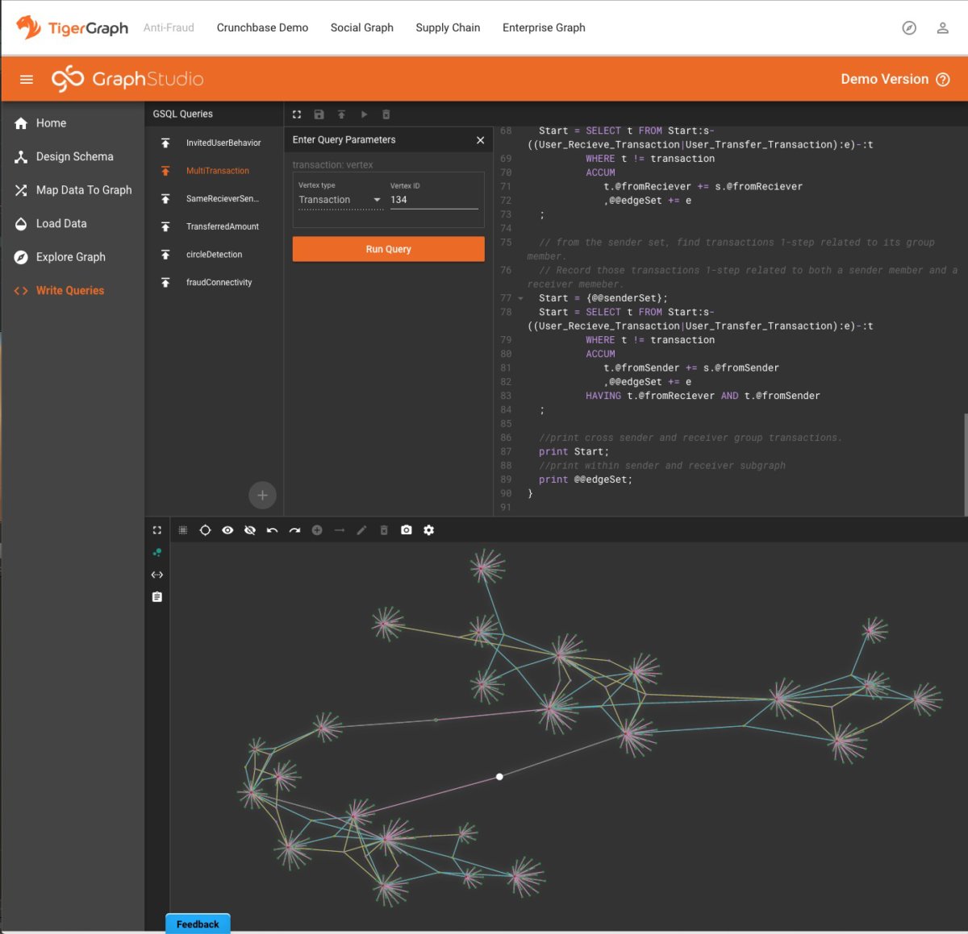Image resolution: width=968 pixels, height=934 pixels.
Task: Open the Transaction vertex type dropdown
Action: click(376, 199)
